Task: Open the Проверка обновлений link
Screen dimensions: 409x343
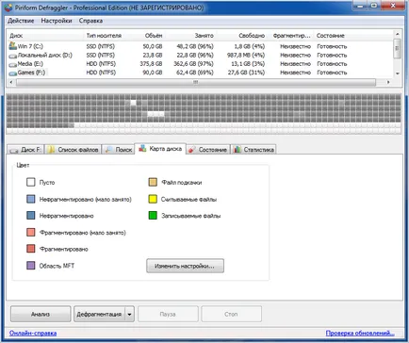Action: point(360,333)
